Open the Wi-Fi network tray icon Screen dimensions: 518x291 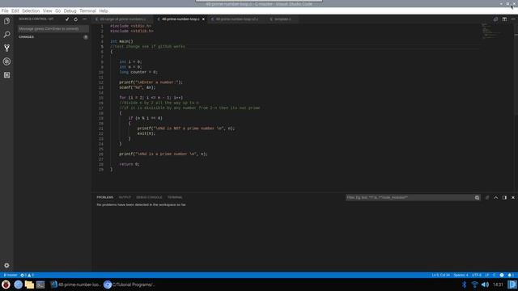pyautogui.click(x=474, y=285)
